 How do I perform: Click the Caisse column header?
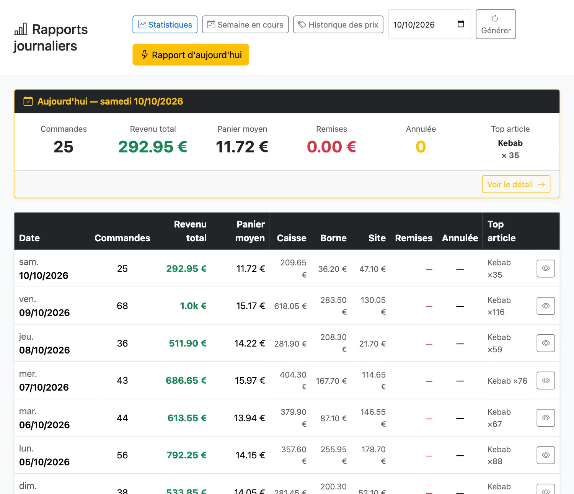292,238
